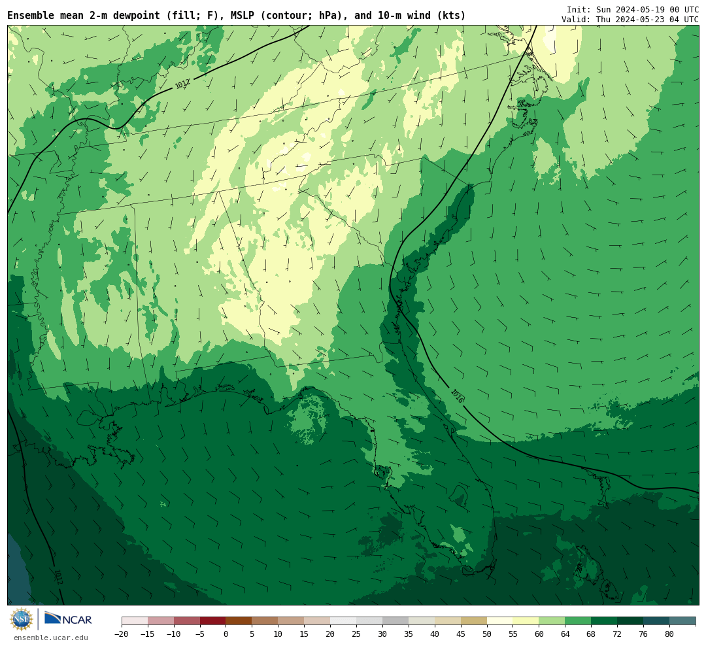Click the NSF logo
The height and width of the screenshot is (646, 706).
pyautogui.click(x=22, y=619)
